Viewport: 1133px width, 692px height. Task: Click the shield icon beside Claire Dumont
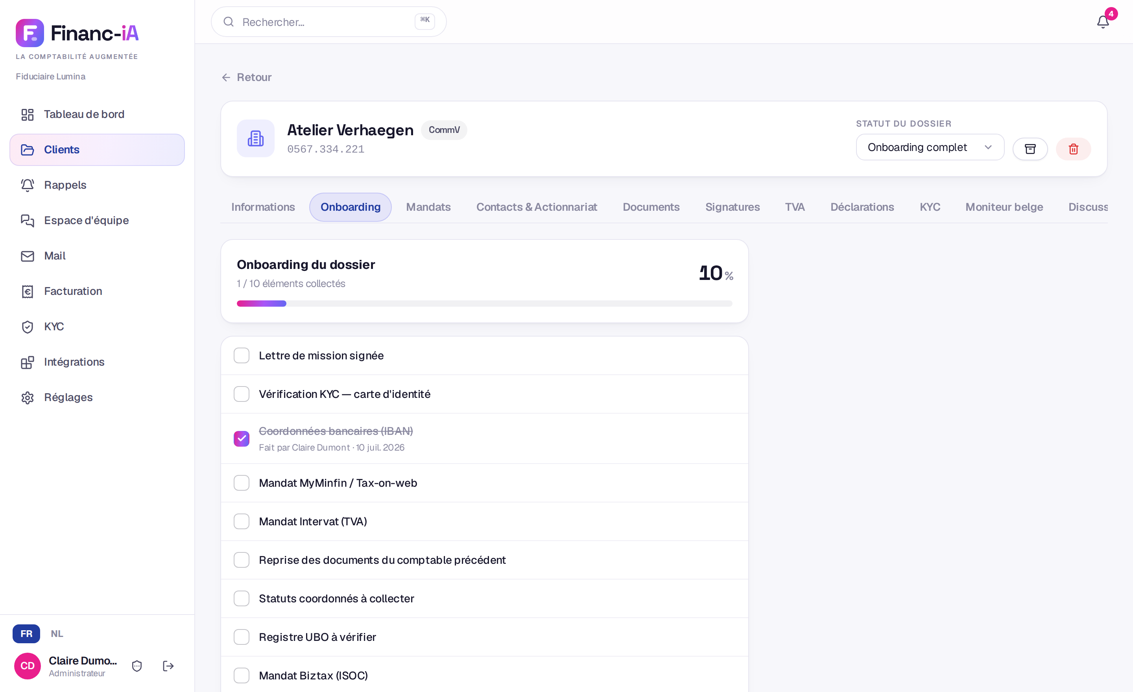click(x=137, y=666)
